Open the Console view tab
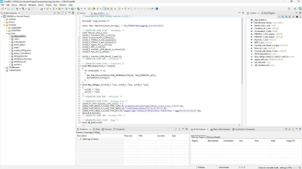The height and width of the screenshot is (169, 302). pyautogui.click(x=108, y=129)
